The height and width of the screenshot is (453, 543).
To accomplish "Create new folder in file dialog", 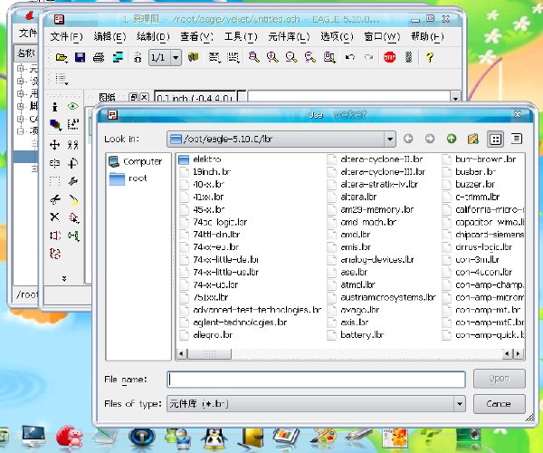I will (473, 139).
